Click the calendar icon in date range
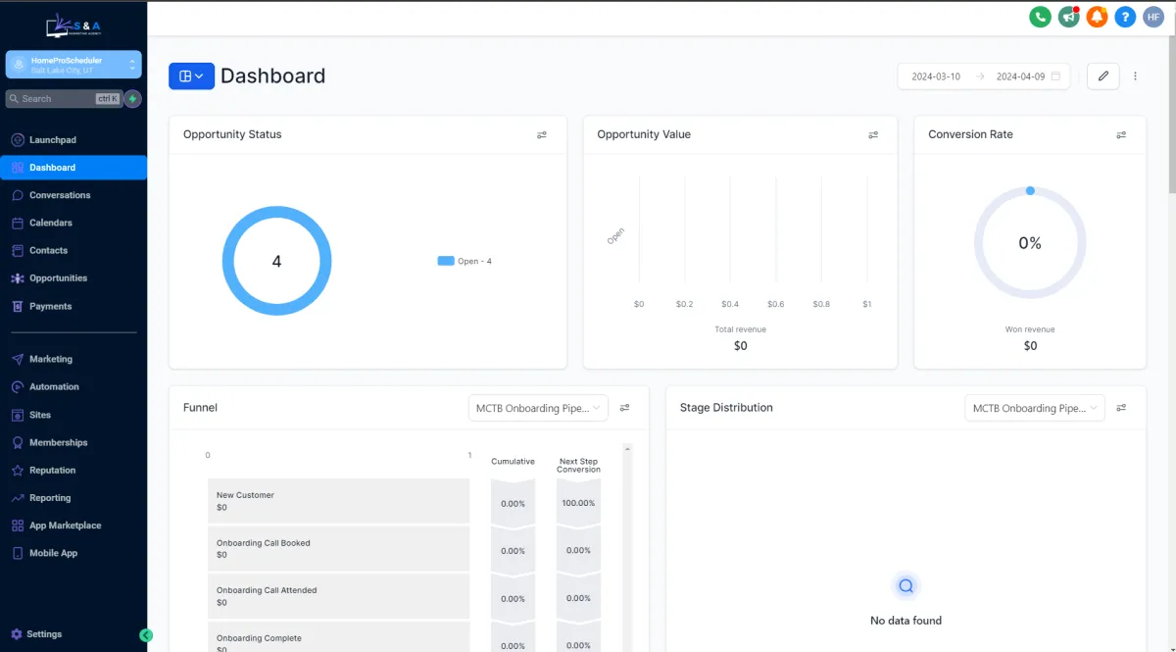This screenshot has height=652, width=1176. tap(1055, 76)
